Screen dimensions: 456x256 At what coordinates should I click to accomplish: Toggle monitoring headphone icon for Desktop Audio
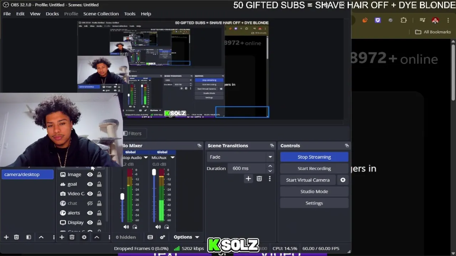click(x=135, y=227)
